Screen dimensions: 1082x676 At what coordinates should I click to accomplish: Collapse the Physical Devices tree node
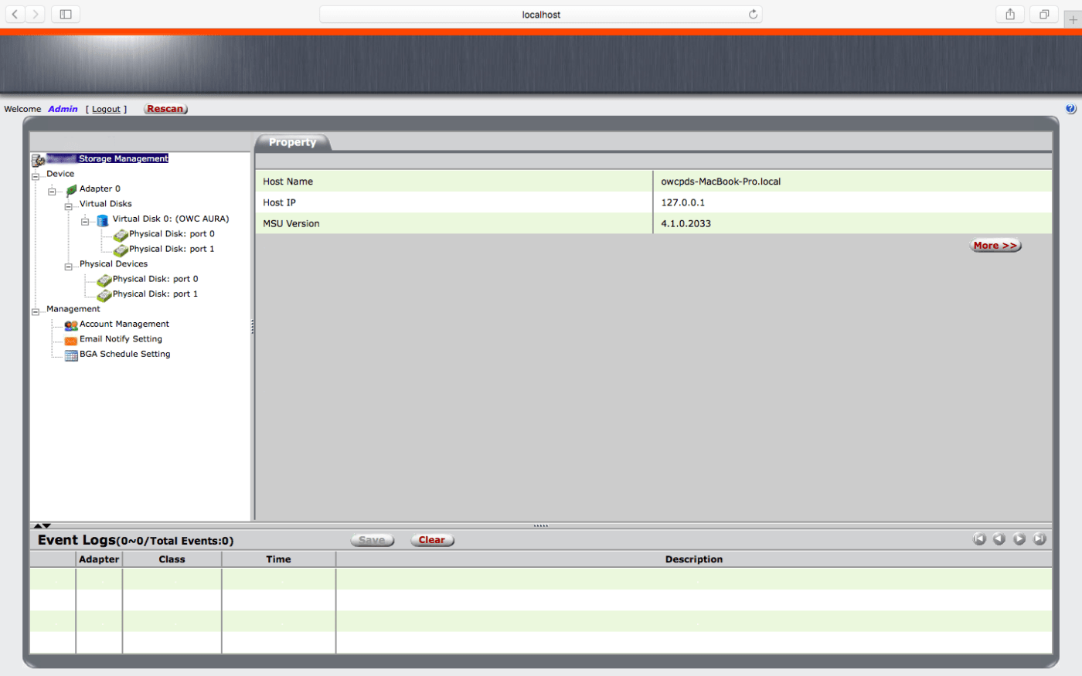click(69, 267)
